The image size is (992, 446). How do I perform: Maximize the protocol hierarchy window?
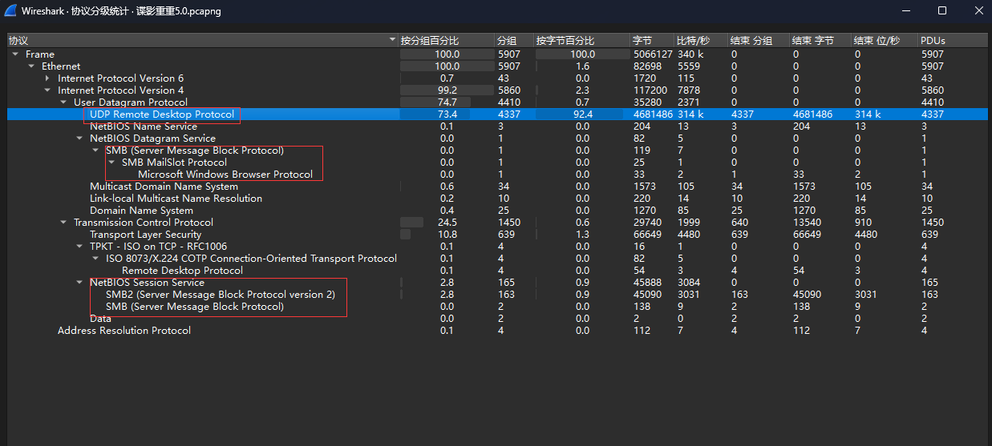[x=942, y=10]
